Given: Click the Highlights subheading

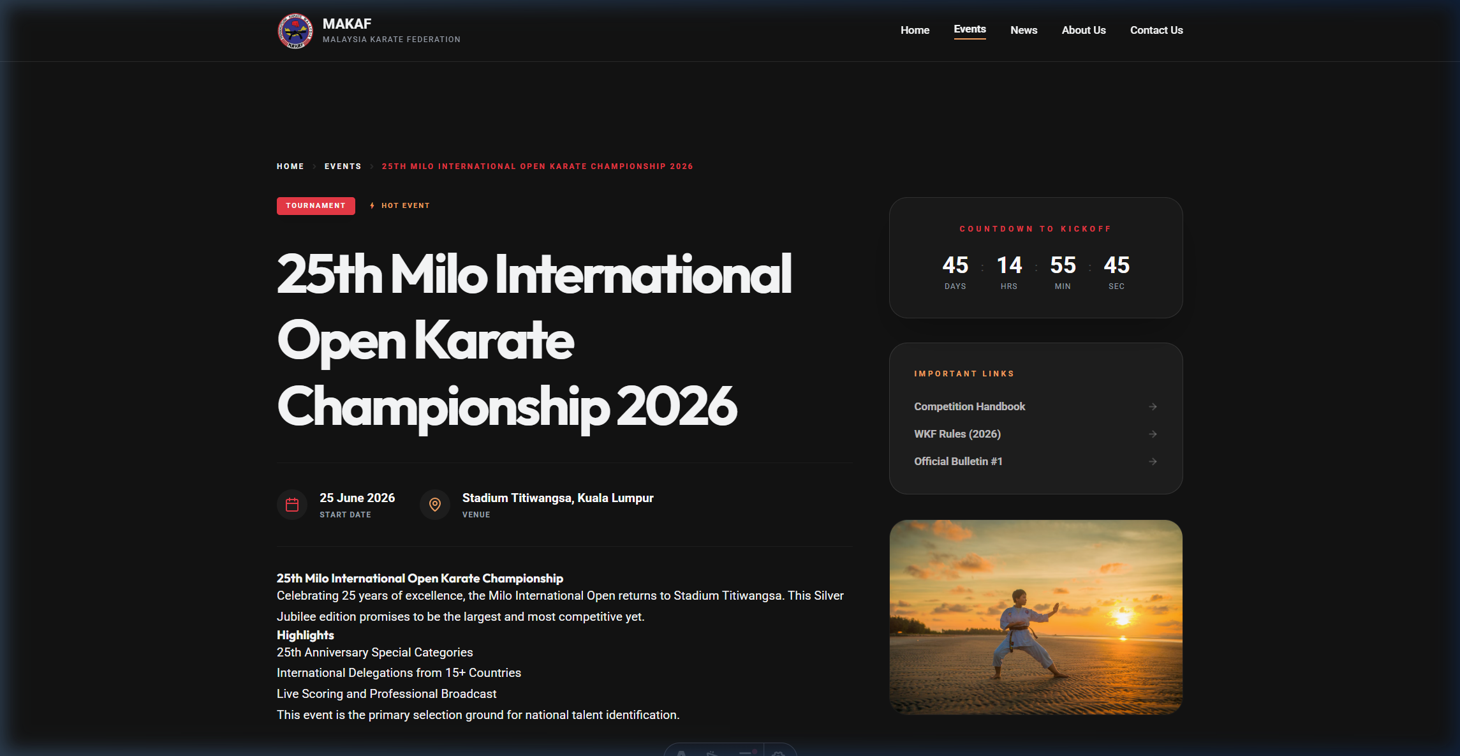Looking at the screenshot, I should pyautogui.click(x=306, y=635).
